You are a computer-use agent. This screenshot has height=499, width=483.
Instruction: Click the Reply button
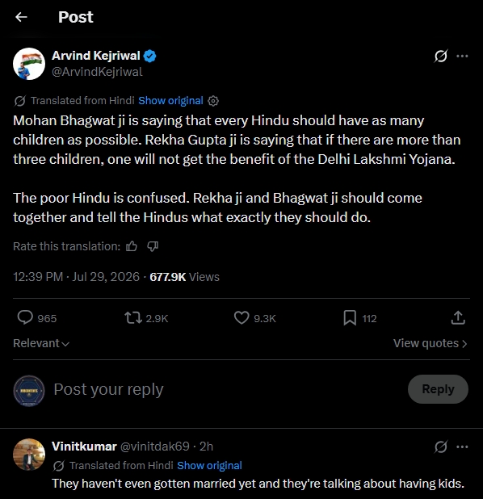438,389
